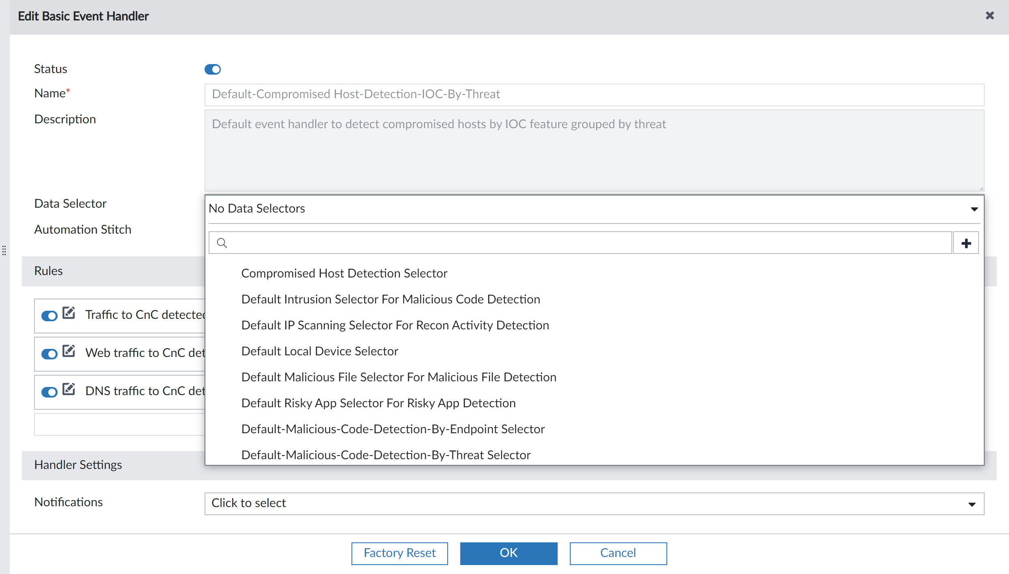Click the search icon in the selector dropdown
This screenshot has height=574, width=1009.
pos(222,242)
